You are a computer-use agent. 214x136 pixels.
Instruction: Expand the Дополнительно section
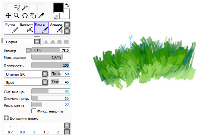click(6, 118)
